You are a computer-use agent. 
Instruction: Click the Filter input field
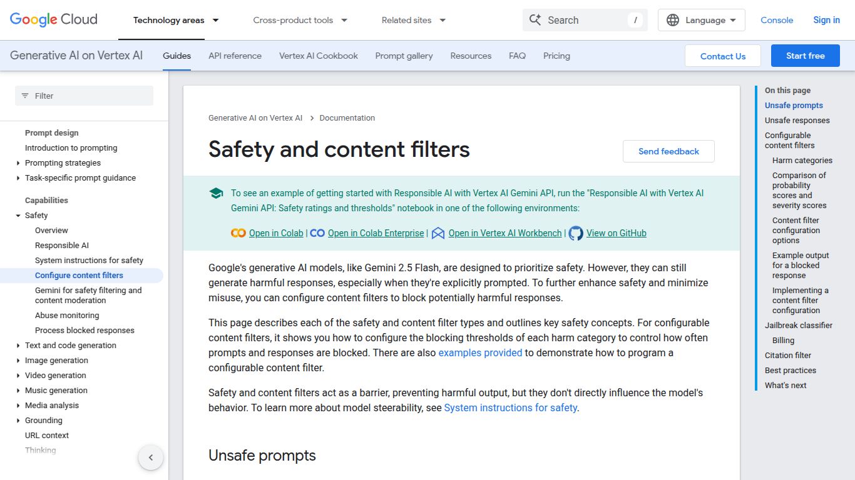click(x=84, y=95)
